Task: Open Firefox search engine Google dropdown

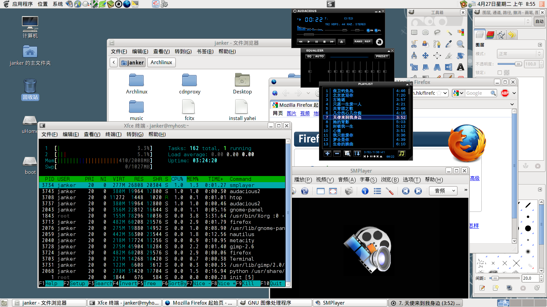Action: coord(458,93)
